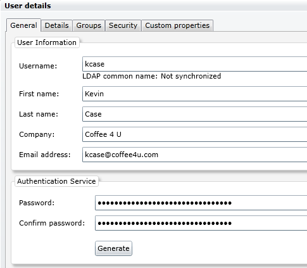Click the Confirm password label
Image resolution: width=307 pixels, height=268 pixels.
click(52, 223)
